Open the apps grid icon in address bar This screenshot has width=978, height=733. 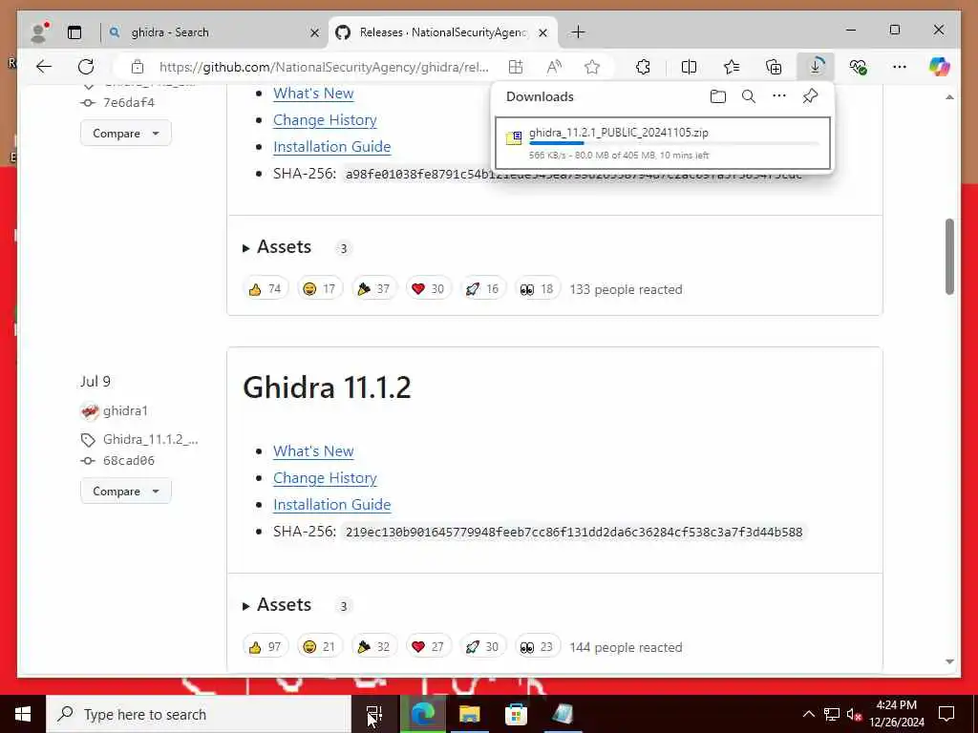click(515, 67)
